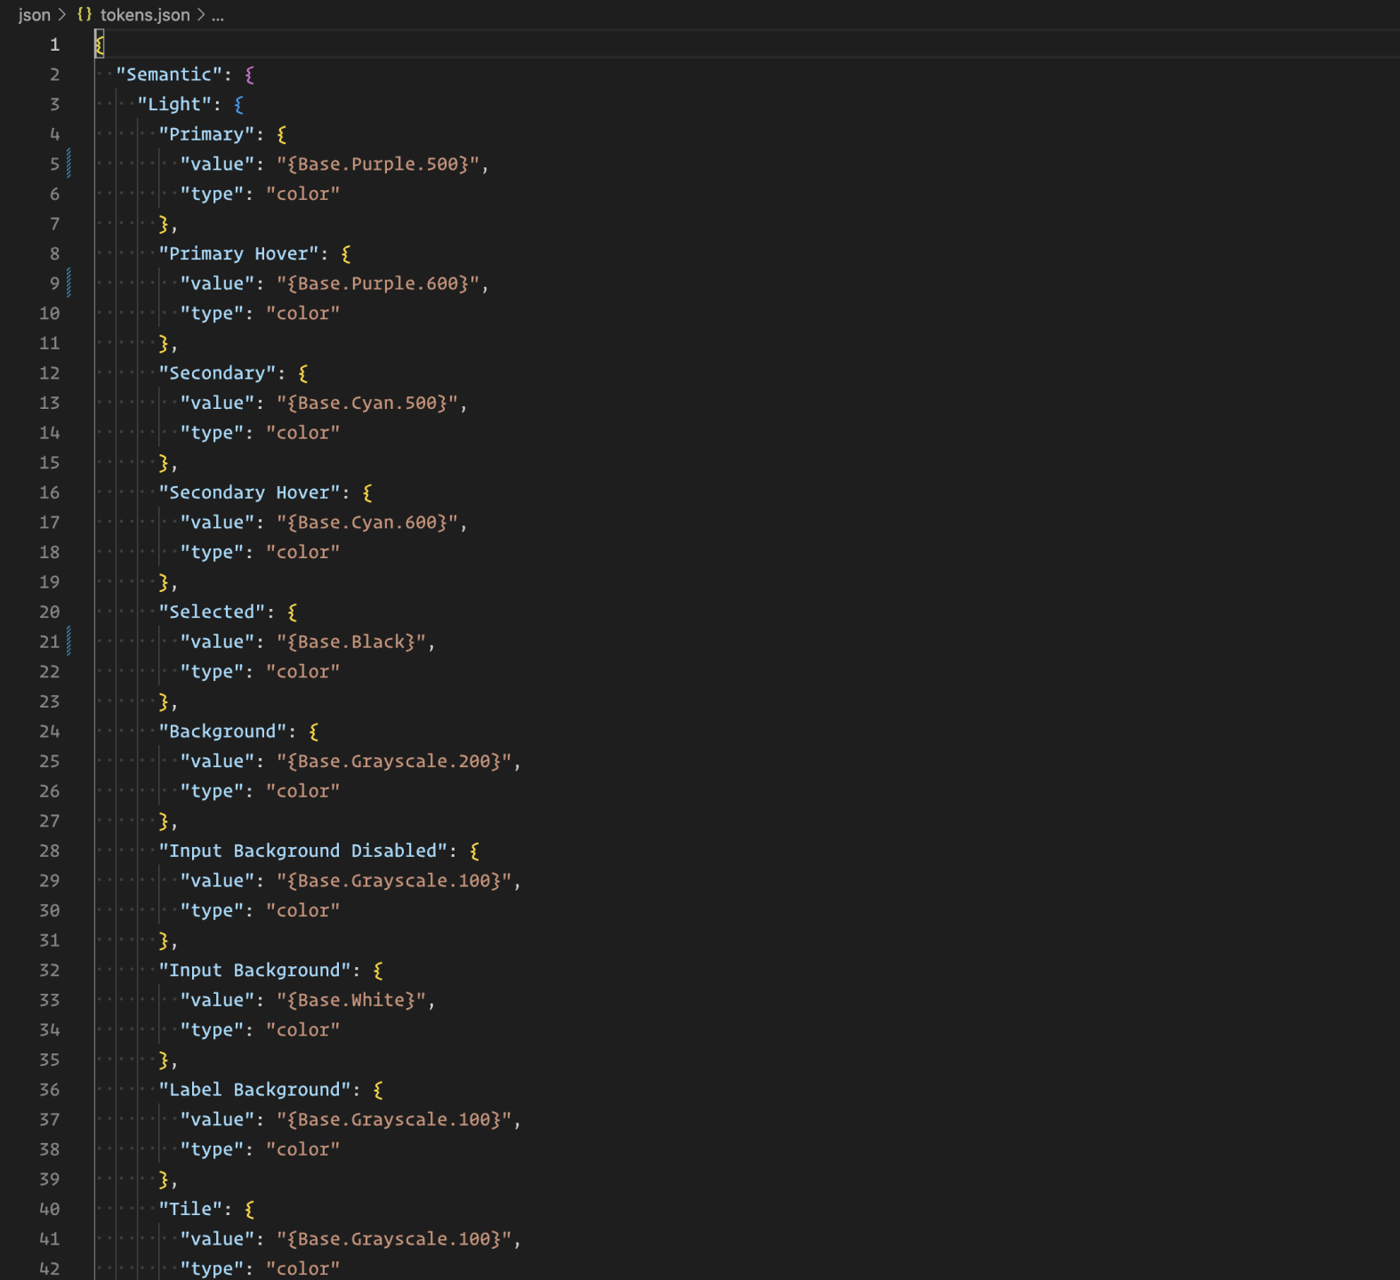Screen dimensions: 1400x1280
Task: Click the "{Base.Cyan.600}" value
Action: (x=366, y=522)
